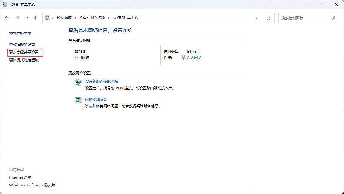The image size is (344, 194).
Task: Click the Ethernet adapter icon beside 以太网 2
Action: [183, 58]
